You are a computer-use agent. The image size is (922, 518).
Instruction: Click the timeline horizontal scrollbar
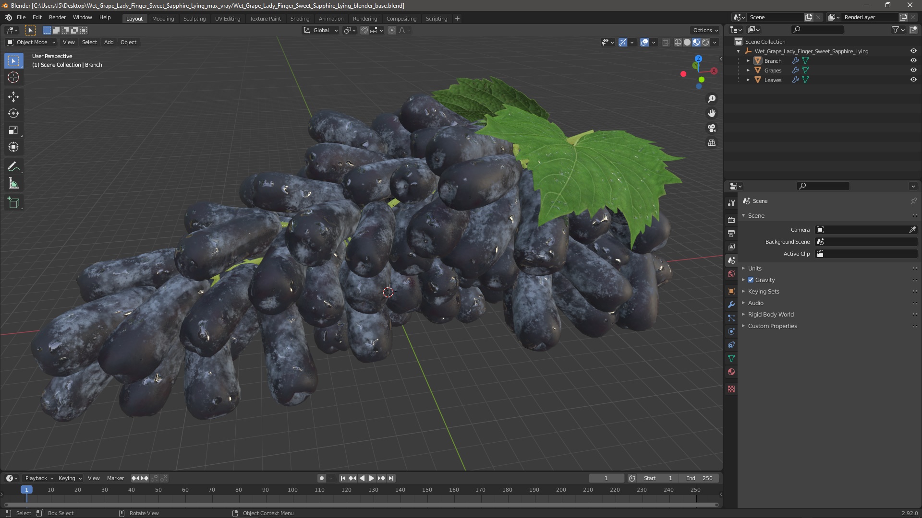point(361,505)
